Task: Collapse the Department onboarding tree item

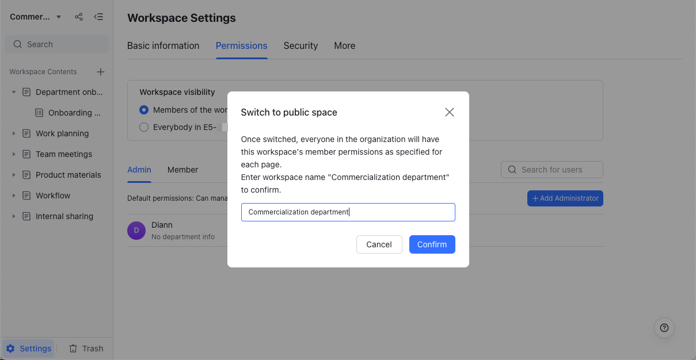Action: (14, 92)
